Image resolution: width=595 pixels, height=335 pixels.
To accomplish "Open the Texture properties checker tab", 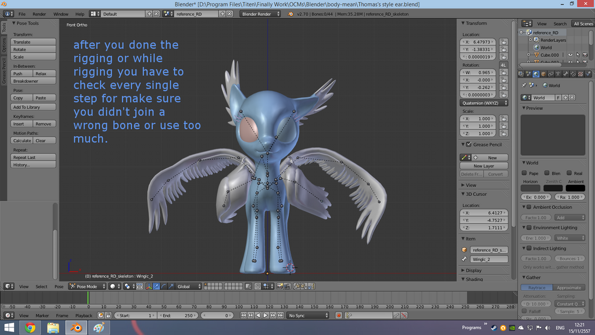I will pos(580,74).
